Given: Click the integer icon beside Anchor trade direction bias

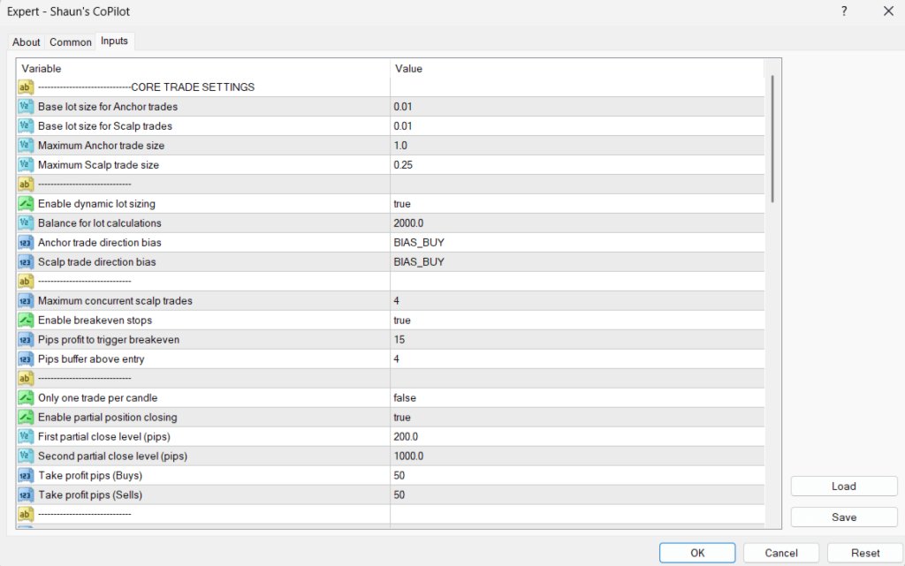Looking at the screenshot, I should coord(26,243).
